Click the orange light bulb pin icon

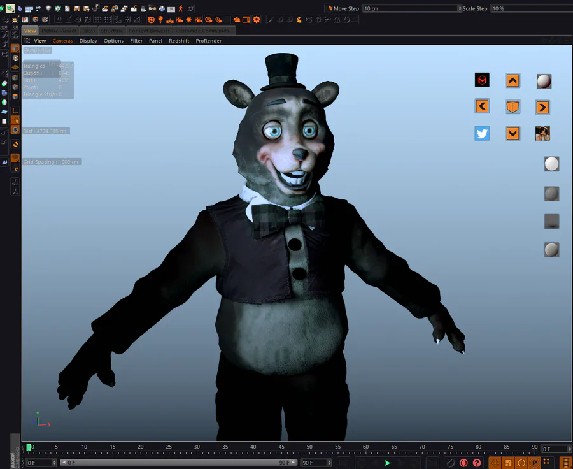[x=160, y=19]
